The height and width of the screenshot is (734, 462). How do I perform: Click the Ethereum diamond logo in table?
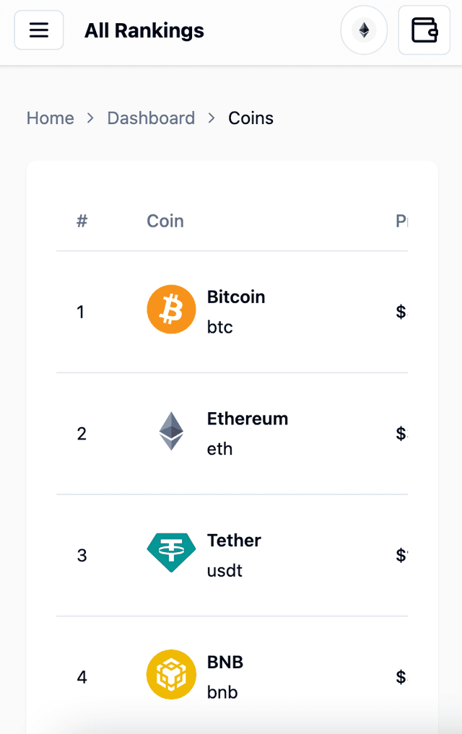tap(171, 431)
